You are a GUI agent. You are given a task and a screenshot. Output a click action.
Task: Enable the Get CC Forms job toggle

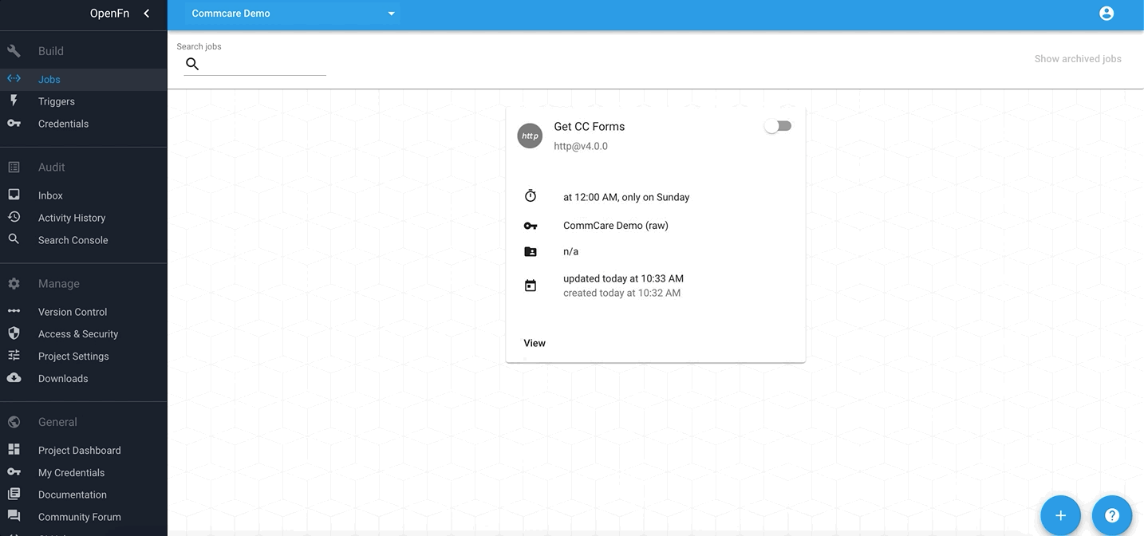pos(777,126)
